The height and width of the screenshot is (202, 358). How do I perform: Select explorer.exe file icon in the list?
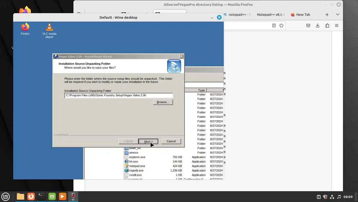point(126,157)
